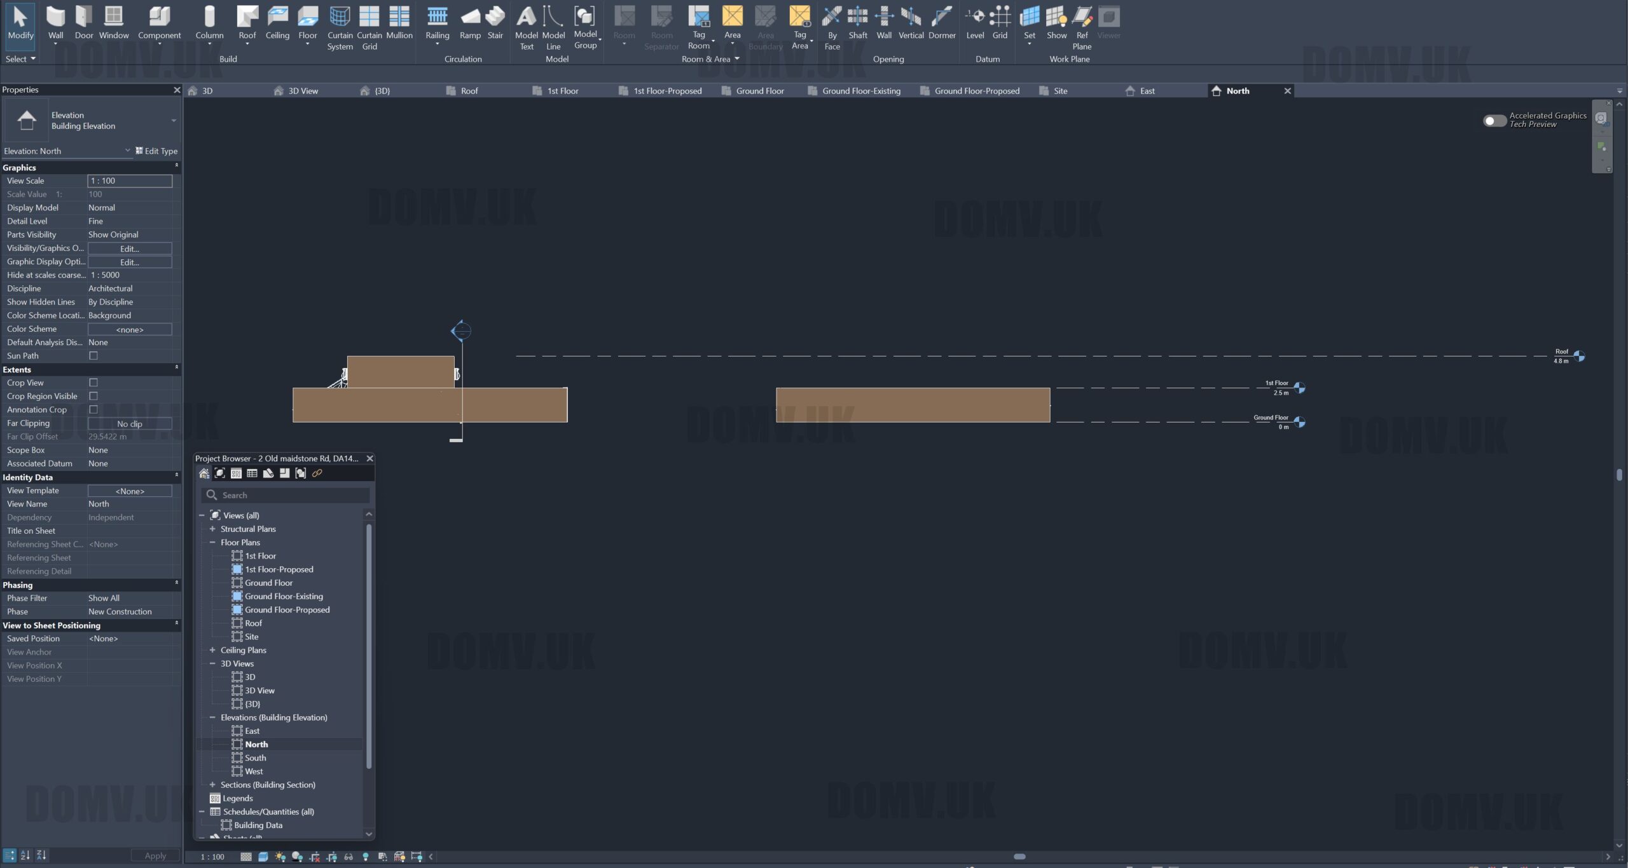Collapse the Floor Plans tree node
The height and width of the screenshot is (868, 1628).
(212, 543)
